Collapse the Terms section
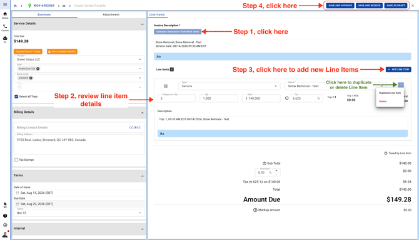The width and height of the screenshot is (419, 240). click(143, 176)
